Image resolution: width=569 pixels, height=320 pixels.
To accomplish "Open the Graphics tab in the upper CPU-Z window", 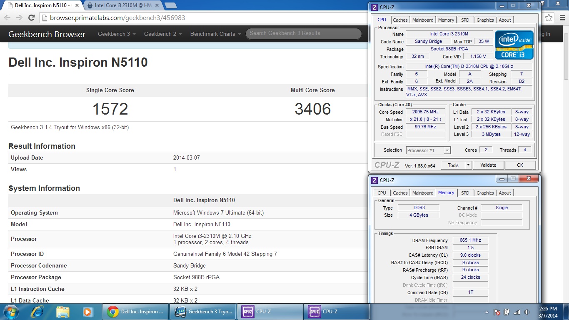I will (485, 20).
